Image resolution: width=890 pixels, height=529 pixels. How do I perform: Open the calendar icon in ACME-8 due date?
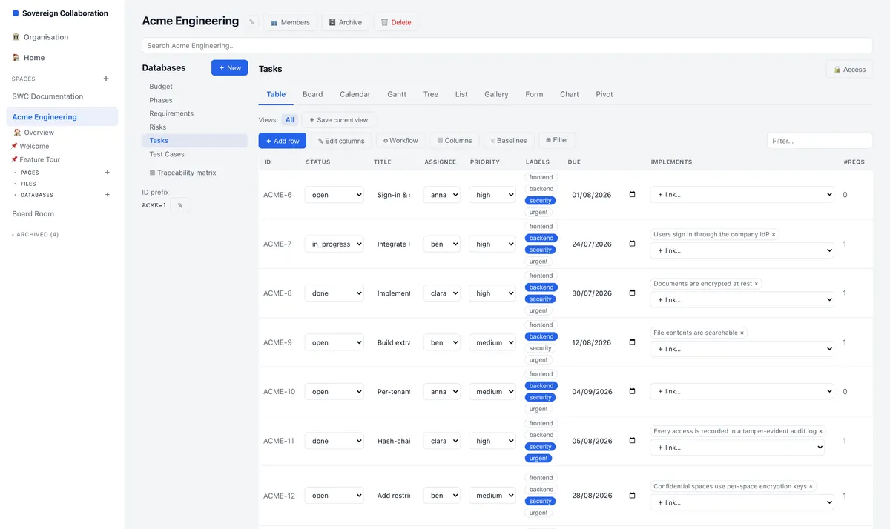tap(632, 293)
